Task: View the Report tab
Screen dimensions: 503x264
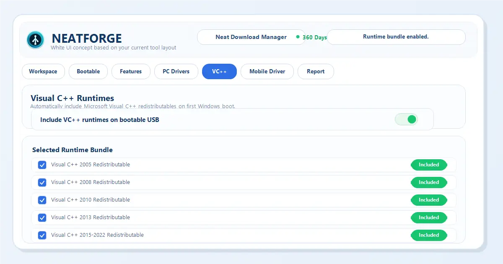Action: [315, 72]
